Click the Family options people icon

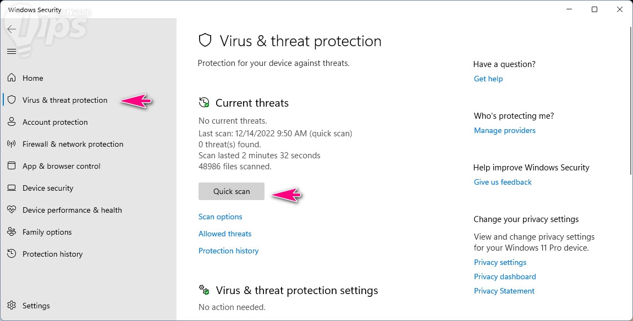coord(12,232)
